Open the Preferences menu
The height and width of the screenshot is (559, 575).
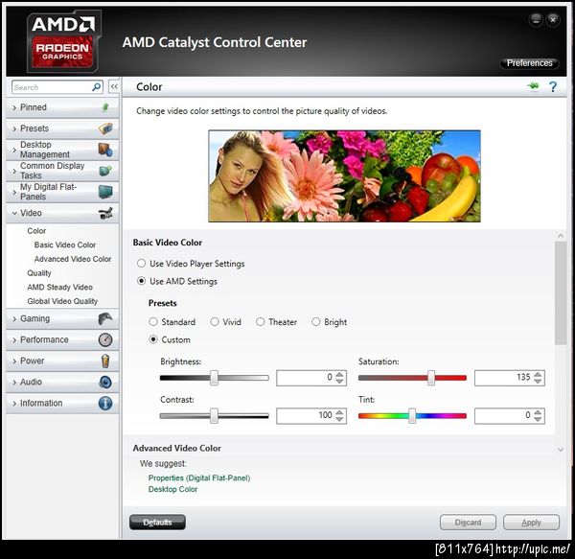(x=529, y=63)
